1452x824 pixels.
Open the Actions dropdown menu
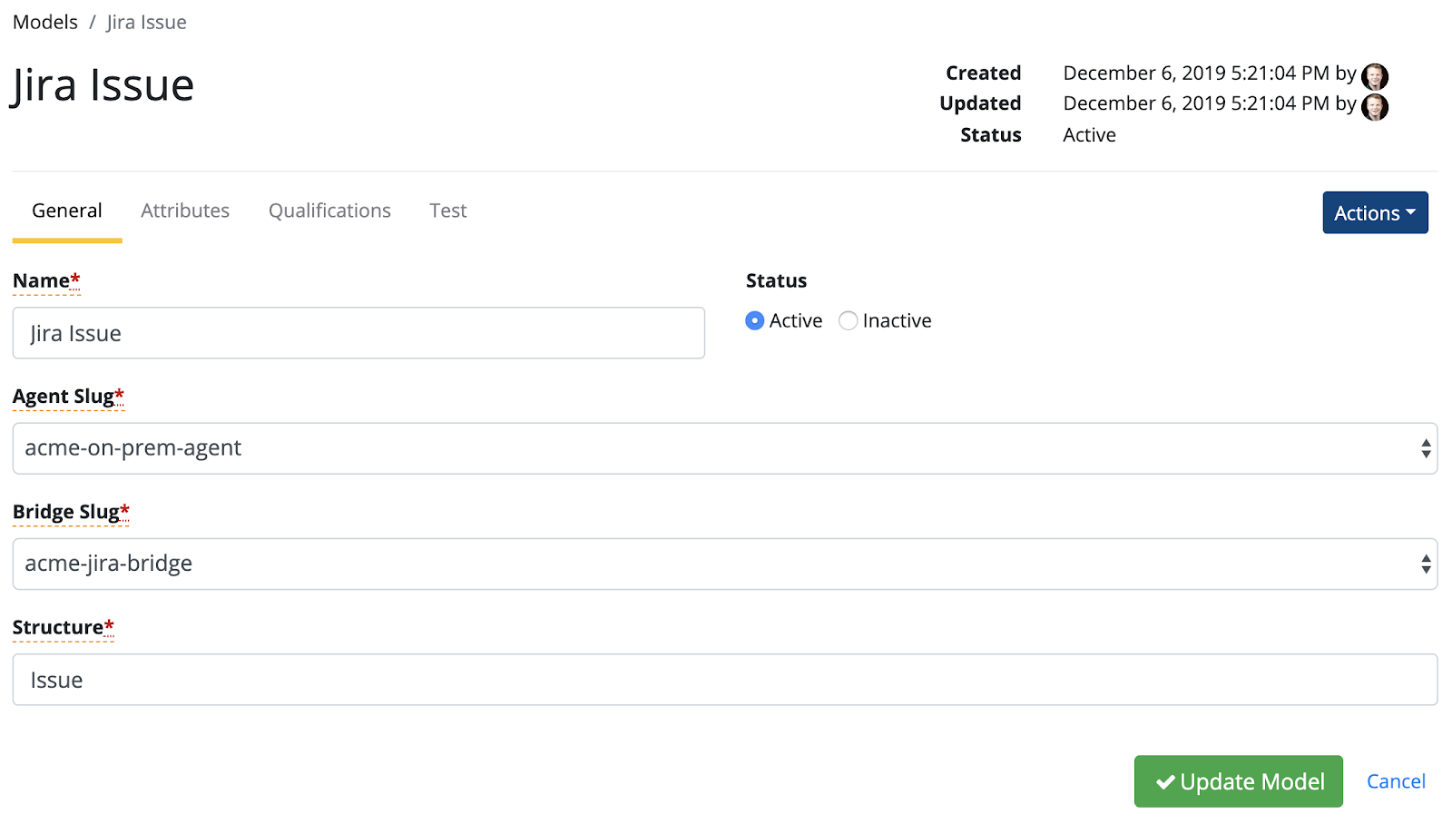click(x=1375, y=212)
